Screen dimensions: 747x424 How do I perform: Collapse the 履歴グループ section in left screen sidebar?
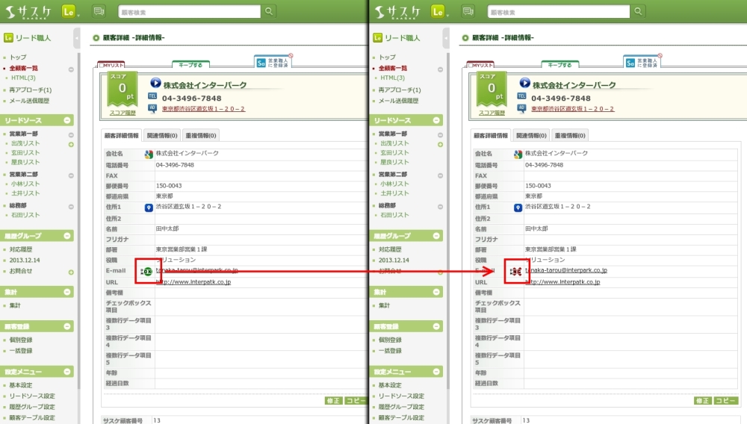tap(69, 236)
